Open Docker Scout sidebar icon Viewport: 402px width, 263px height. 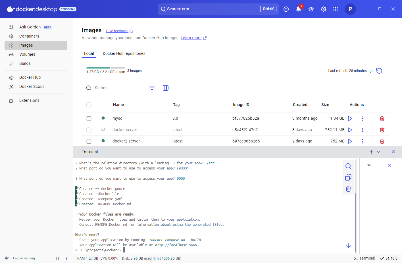pyautogui.click(x=11, y=87)
